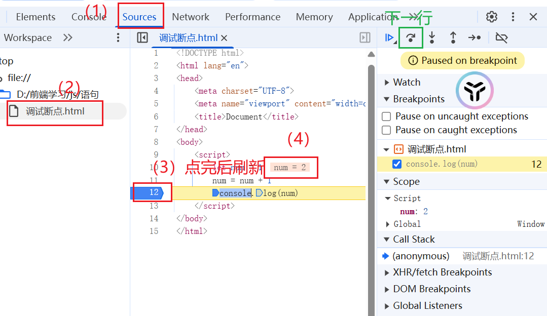Click the inline breakpoint marker before log
This screenshot has height=316, width=547.
click(259, 193)
